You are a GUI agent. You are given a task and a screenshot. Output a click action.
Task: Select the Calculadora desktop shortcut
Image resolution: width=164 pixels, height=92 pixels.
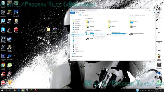(159, 66)
